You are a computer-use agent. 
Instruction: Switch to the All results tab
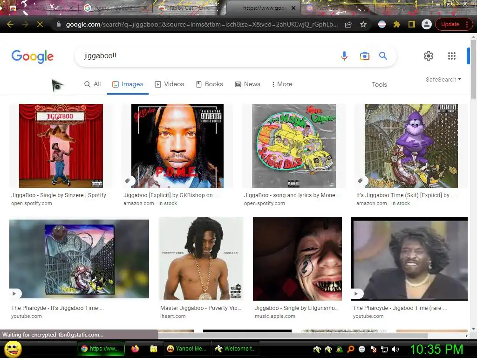click(93, 84)
